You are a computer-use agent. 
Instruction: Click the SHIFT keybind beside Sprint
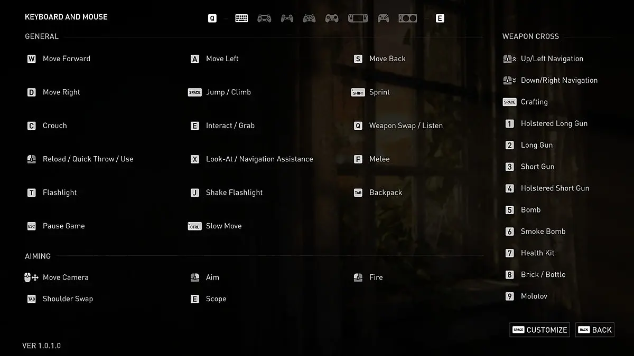pyautogui.click(x=359, y=92)
